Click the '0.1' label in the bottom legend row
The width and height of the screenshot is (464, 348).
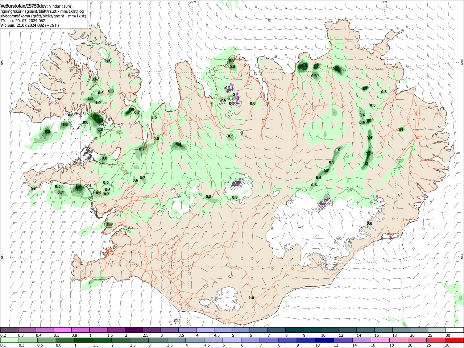3,345
